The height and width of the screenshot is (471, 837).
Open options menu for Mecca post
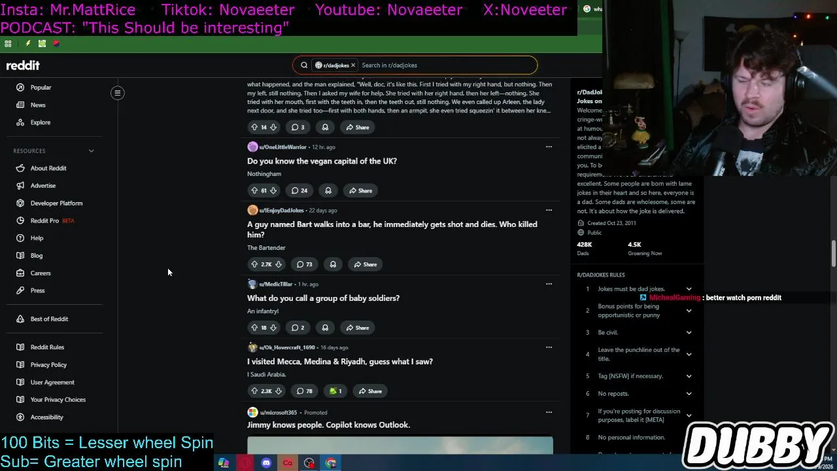tap(549, 347)
